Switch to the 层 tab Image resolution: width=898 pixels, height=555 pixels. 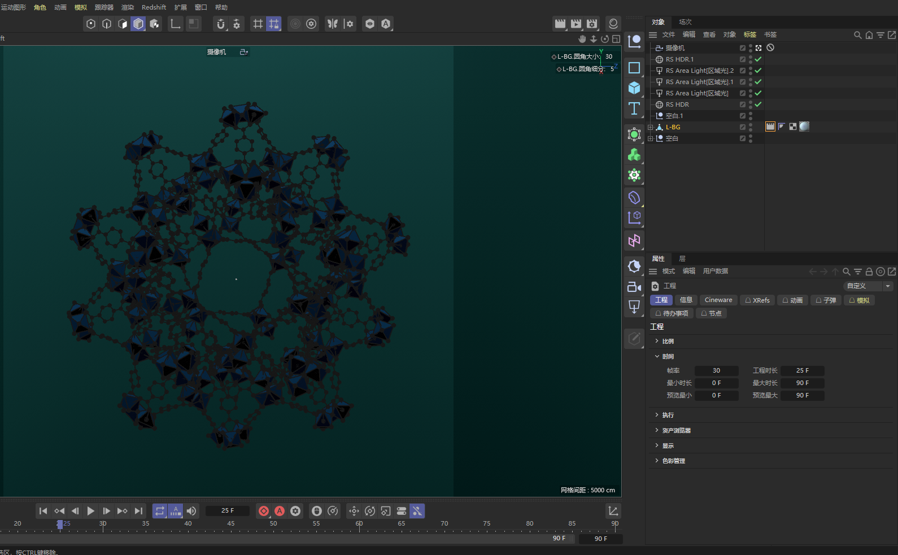(x=682, y=259)
